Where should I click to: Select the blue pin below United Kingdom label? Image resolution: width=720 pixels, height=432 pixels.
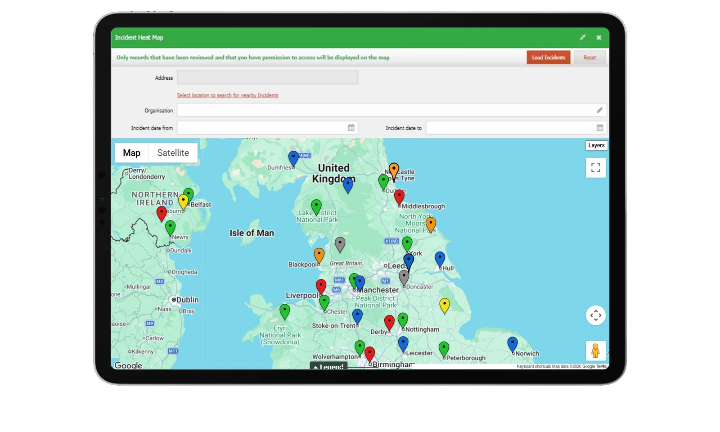pos(348,186)
